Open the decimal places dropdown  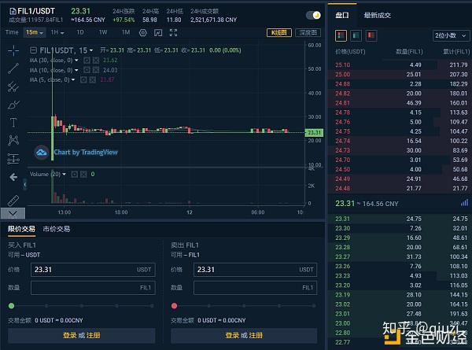(x=451, y=35)
